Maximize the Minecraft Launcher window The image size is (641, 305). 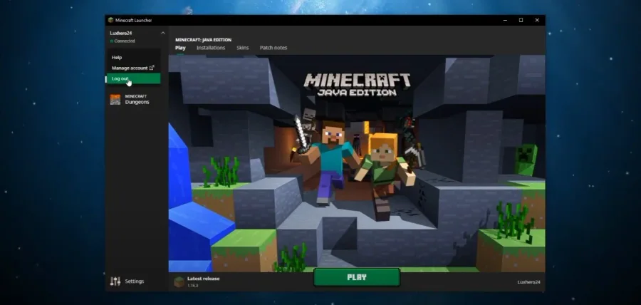coord(521,20)
